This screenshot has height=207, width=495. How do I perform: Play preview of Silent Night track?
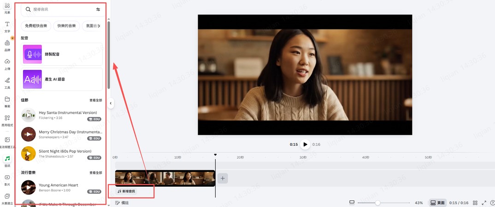coord(29,154)
